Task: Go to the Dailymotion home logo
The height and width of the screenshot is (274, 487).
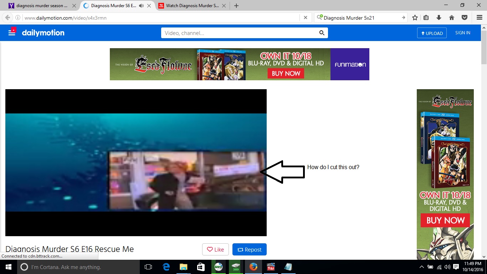Action: tap(43, 33)
